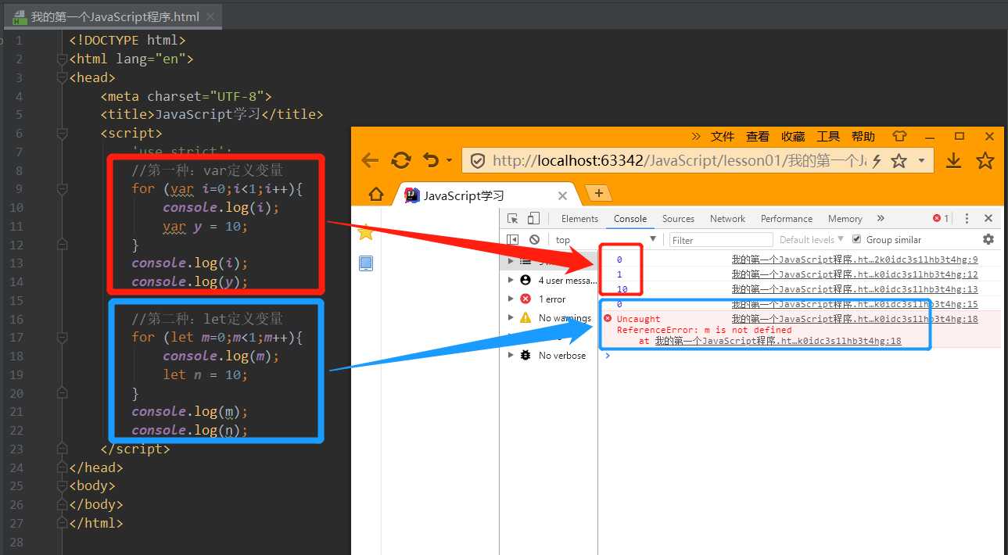Switch to the Memory DevTools tab

coord(845,219)
